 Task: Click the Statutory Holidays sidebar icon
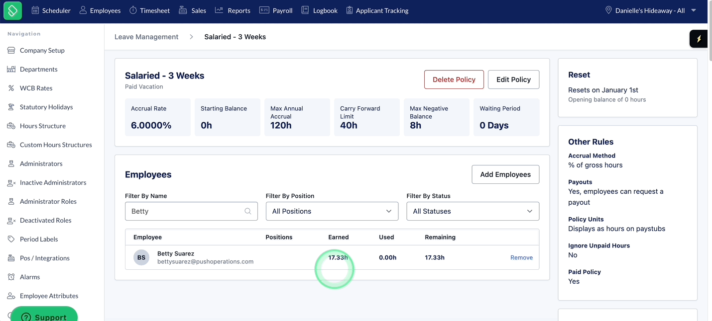11,107
